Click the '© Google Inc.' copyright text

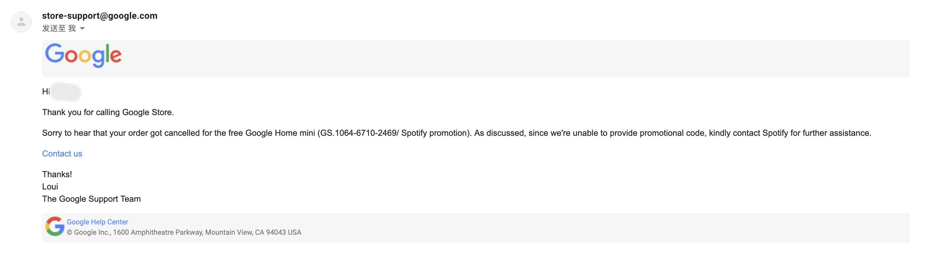point(89,232)
